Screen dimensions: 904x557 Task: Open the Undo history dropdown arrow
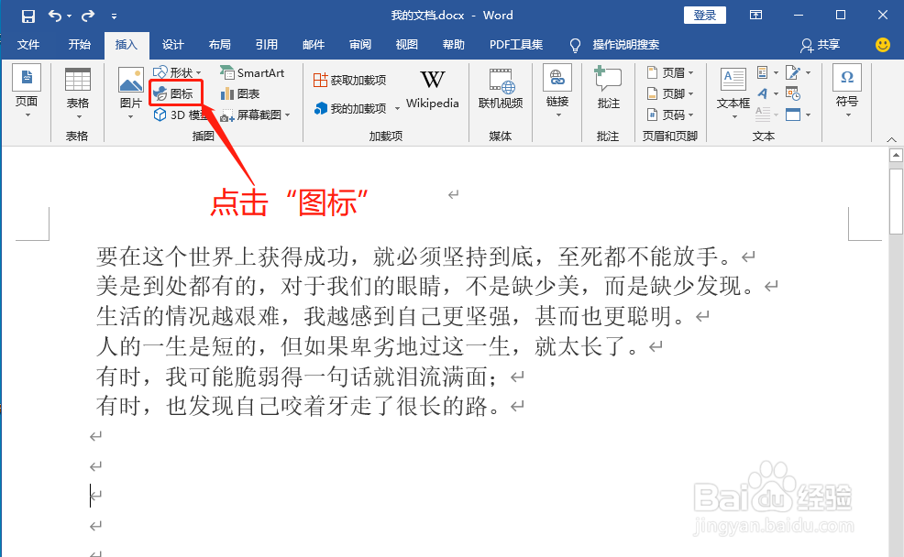tap(69, 16)
